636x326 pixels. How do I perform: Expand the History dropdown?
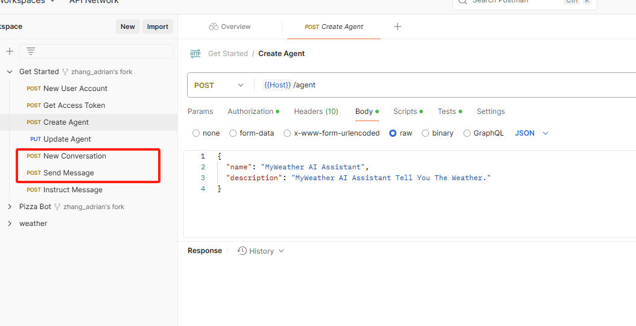pos(281,251)
